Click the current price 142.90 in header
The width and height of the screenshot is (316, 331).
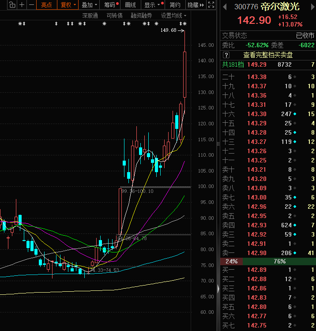(x=254, y=20)
